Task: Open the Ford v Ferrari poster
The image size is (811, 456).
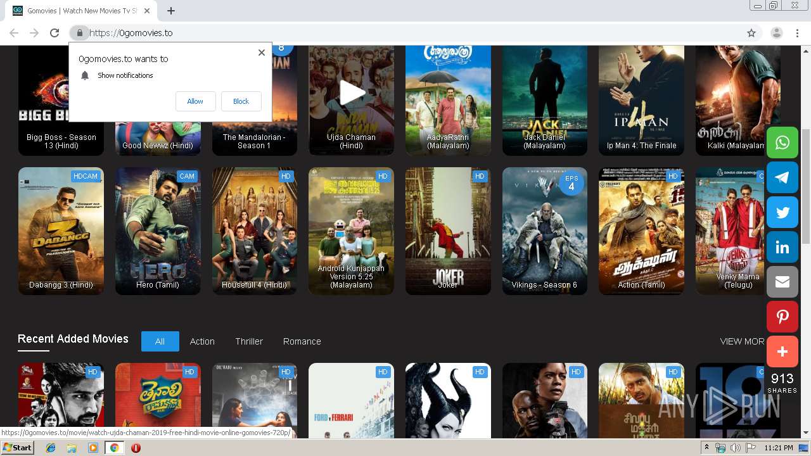Action: click(352, 400)
